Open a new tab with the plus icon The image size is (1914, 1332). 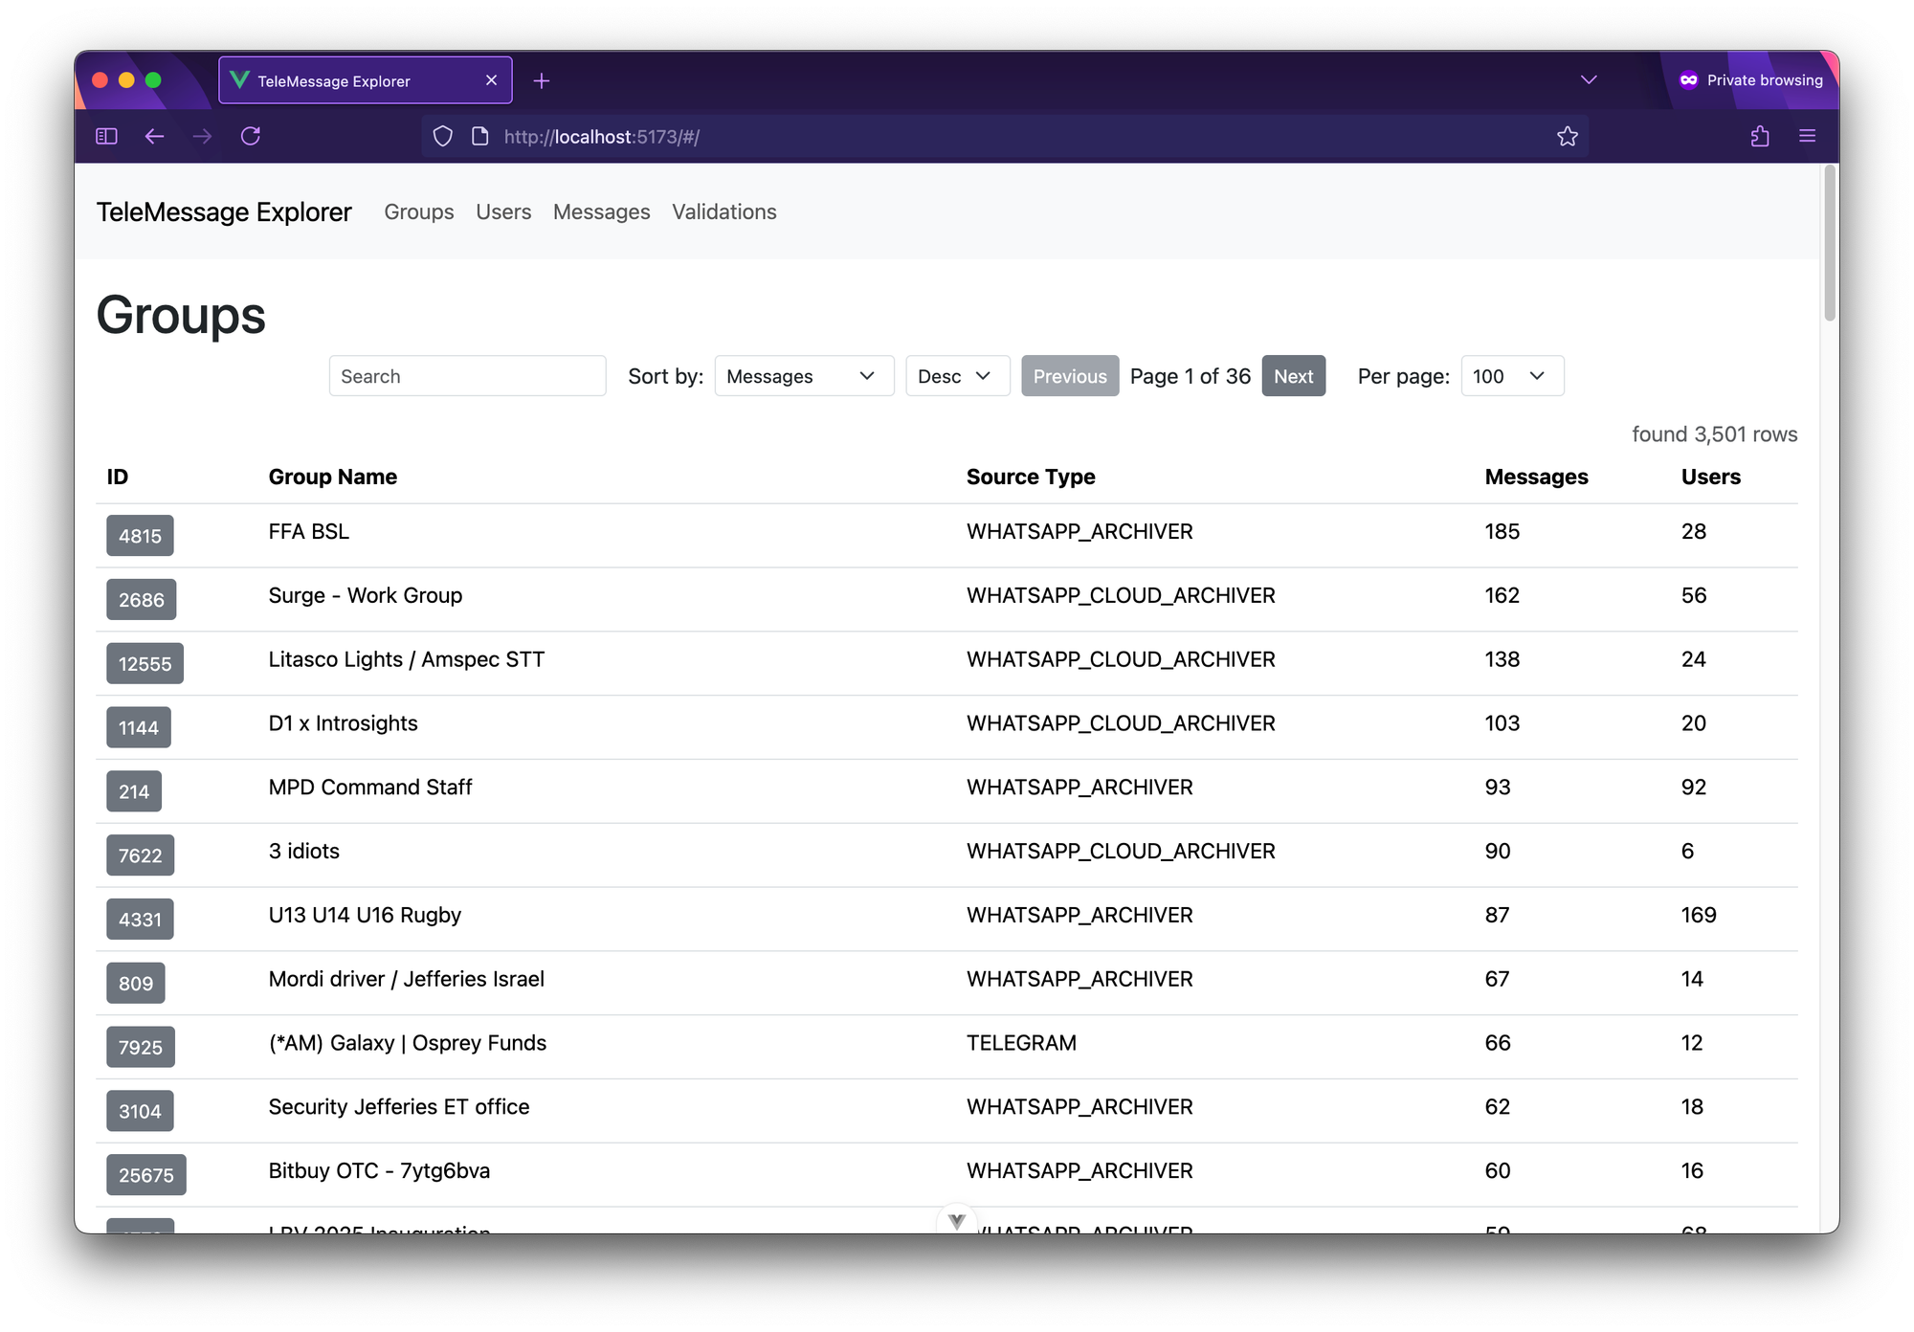tap(542, 81)
